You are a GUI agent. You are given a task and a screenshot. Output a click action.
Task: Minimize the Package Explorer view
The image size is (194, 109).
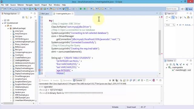31,13
